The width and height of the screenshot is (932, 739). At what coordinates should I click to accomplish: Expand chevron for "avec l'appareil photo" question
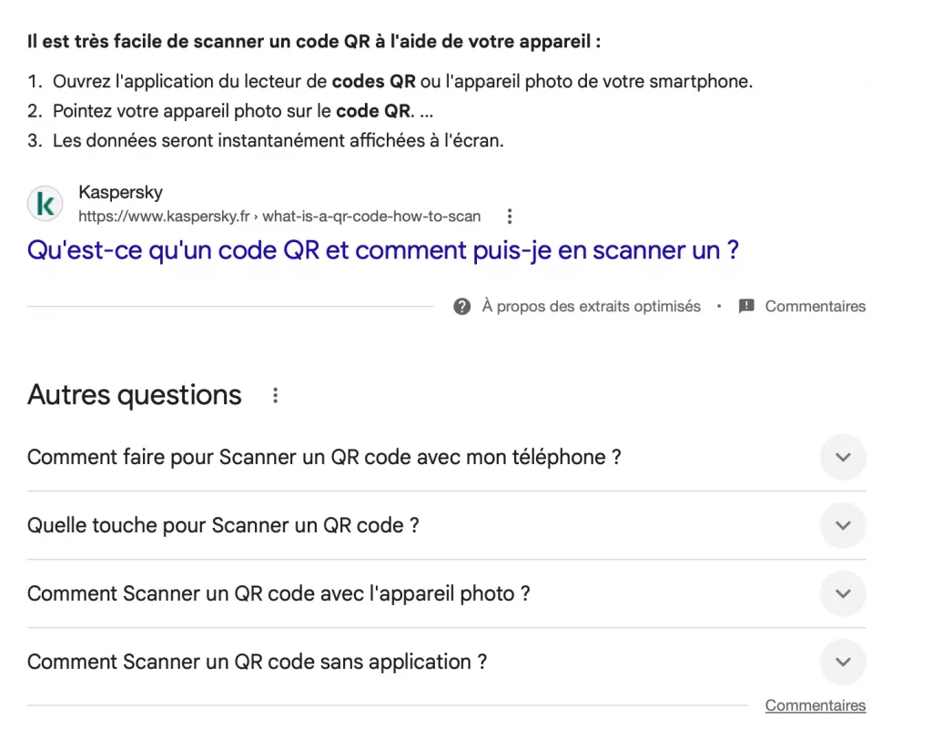pos(843,593)
